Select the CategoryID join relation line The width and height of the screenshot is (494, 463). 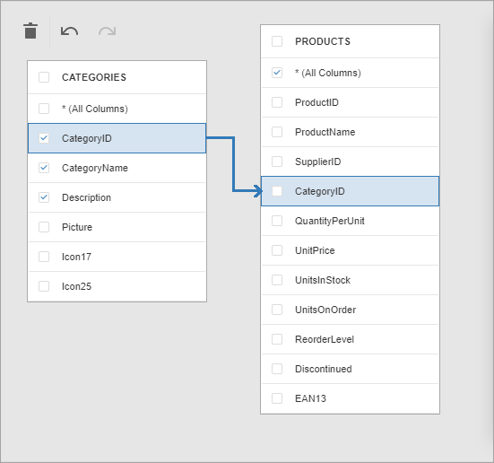pos(233,164)
